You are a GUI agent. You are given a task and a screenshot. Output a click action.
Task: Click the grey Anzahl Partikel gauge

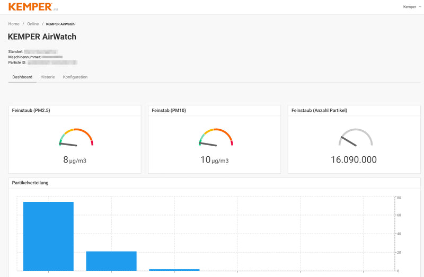click(356, 138)
